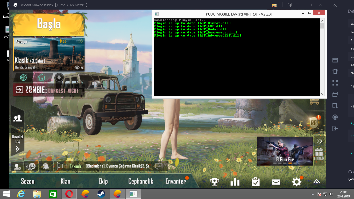
Task: Open the training target icon
Action: (23, 77)
